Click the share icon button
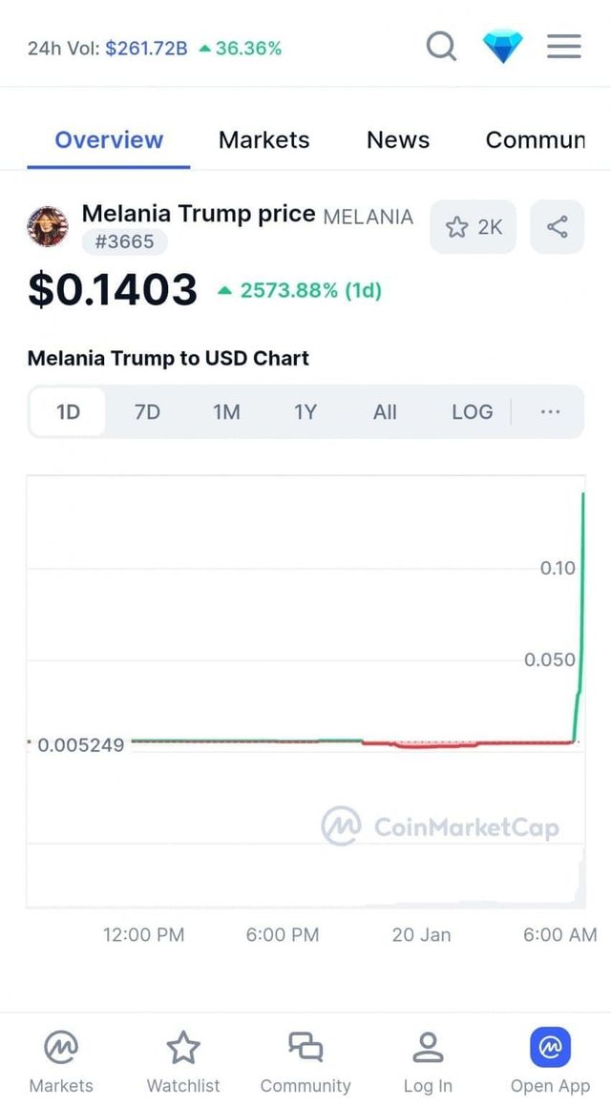 click(x=557, y=227)
